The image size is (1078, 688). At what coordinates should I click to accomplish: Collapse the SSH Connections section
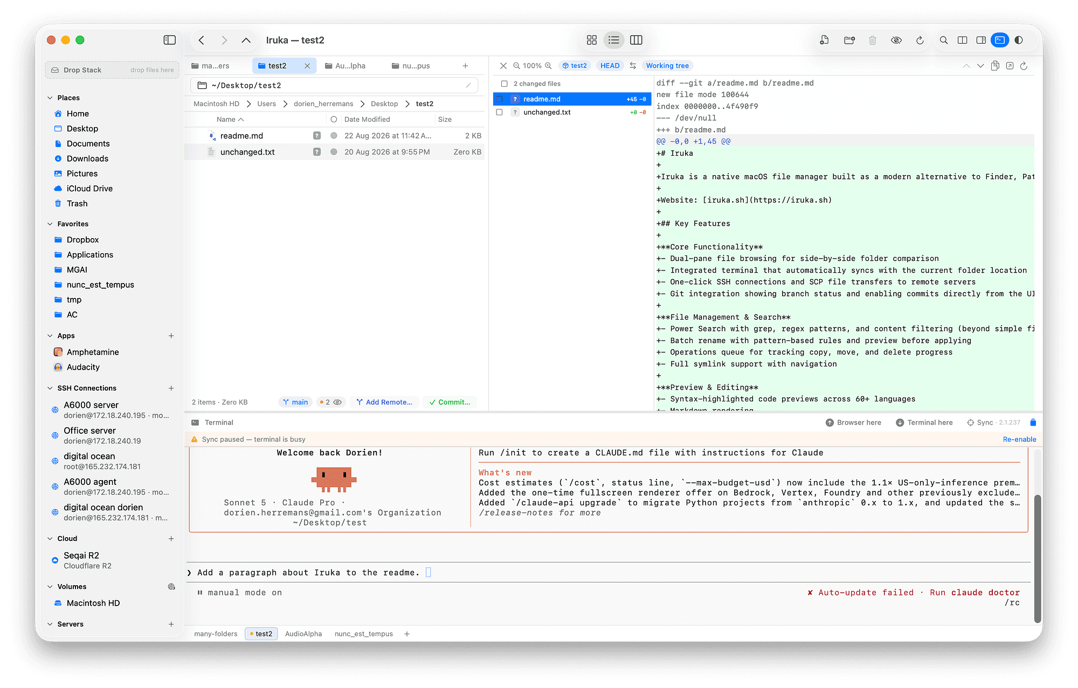(x=50, y=388)
